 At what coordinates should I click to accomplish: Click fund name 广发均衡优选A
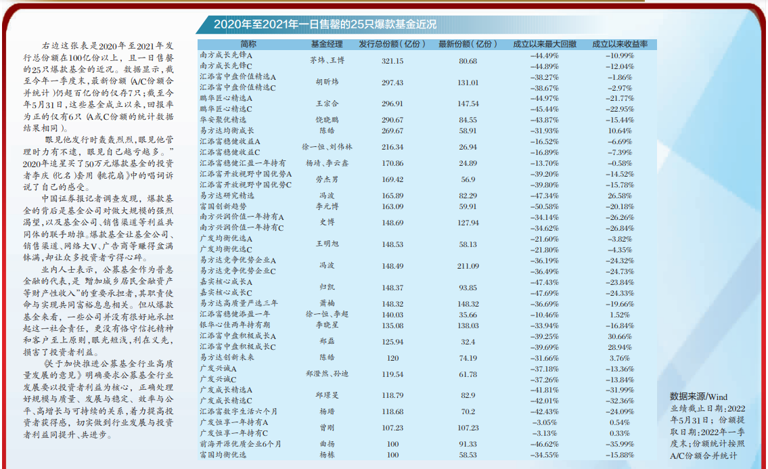coord(226,239)
